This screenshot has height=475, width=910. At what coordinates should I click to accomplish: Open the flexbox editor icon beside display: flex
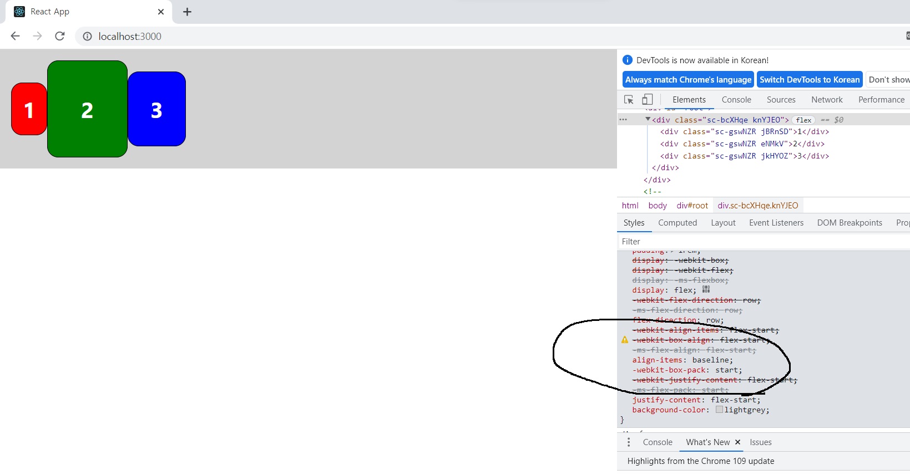[706, 289]
